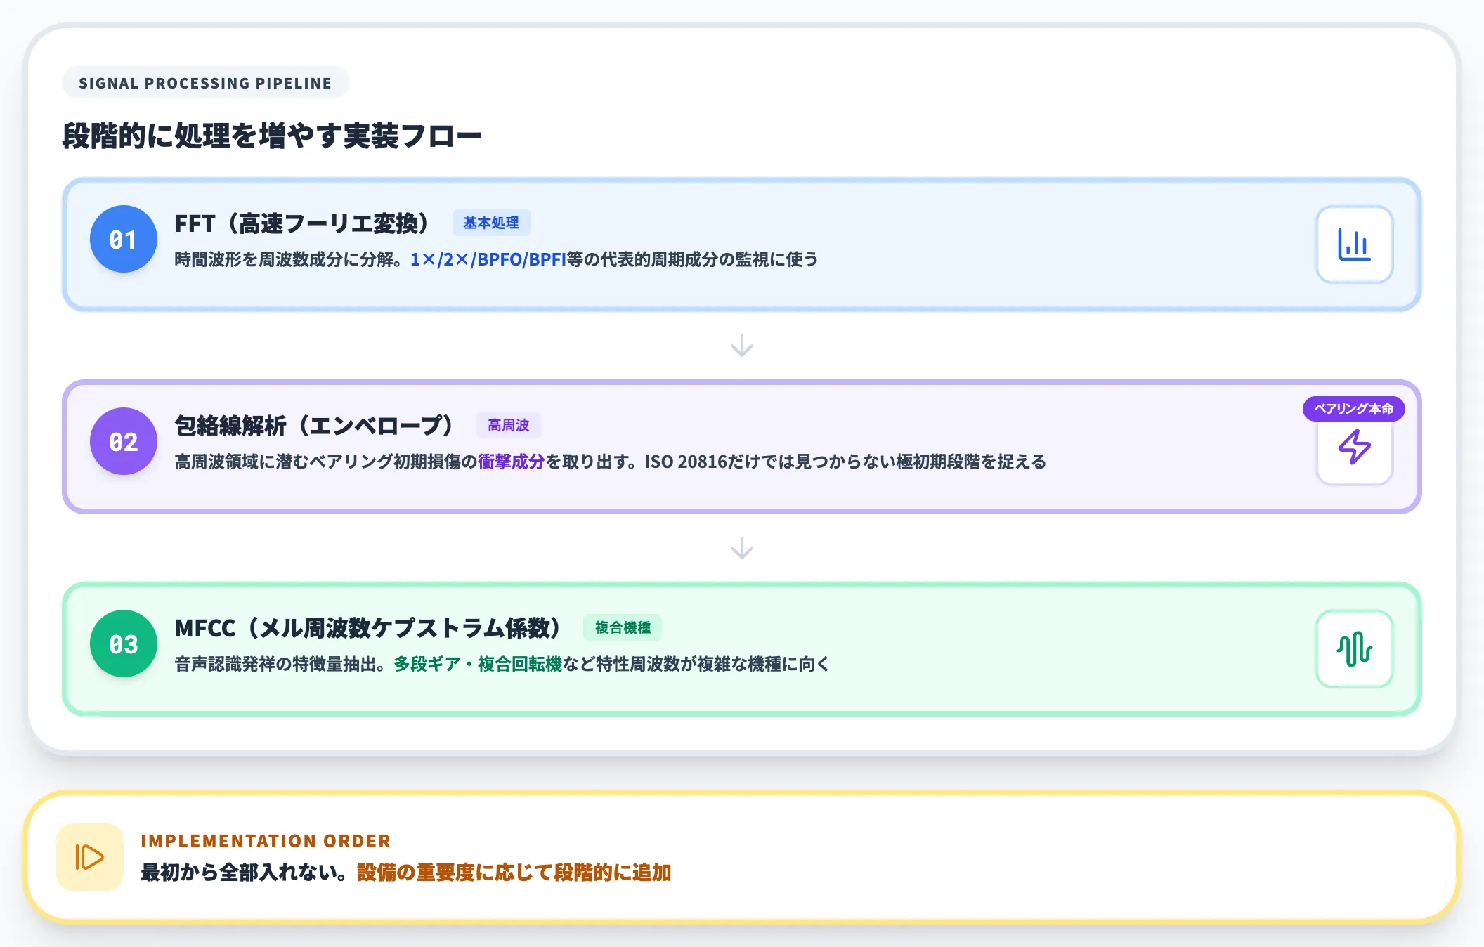Click the ベアリング本命 purple badge
The image size is (1484, 947).
1354,409
